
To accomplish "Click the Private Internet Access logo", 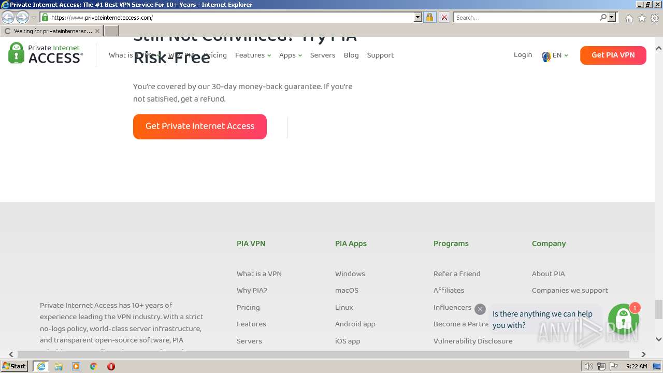I will [46, 53].
